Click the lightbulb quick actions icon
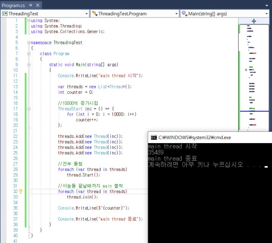 click(20, 191)
